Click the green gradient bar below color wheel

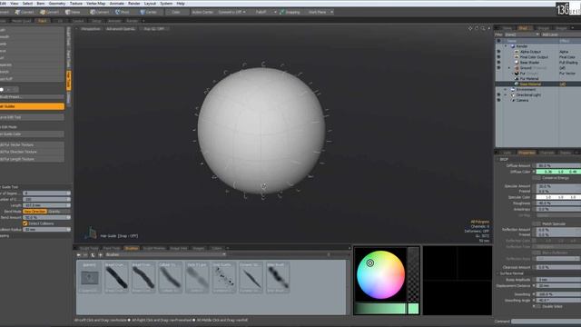(379, 309)
